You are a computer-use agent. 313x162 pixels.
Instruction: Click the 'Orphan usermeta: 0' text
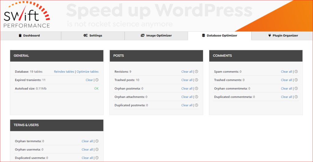pyautogui.click(x=29, y=149)
